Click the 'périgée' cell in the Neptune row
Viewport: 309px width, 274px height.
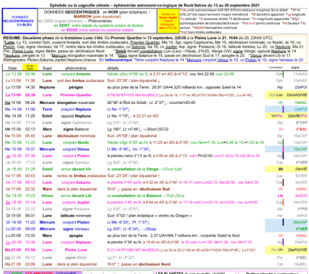coord(76,87)
